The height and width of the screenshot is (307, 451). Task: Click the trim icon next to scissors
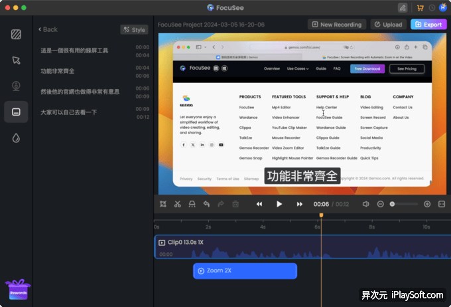click(192, 204)
